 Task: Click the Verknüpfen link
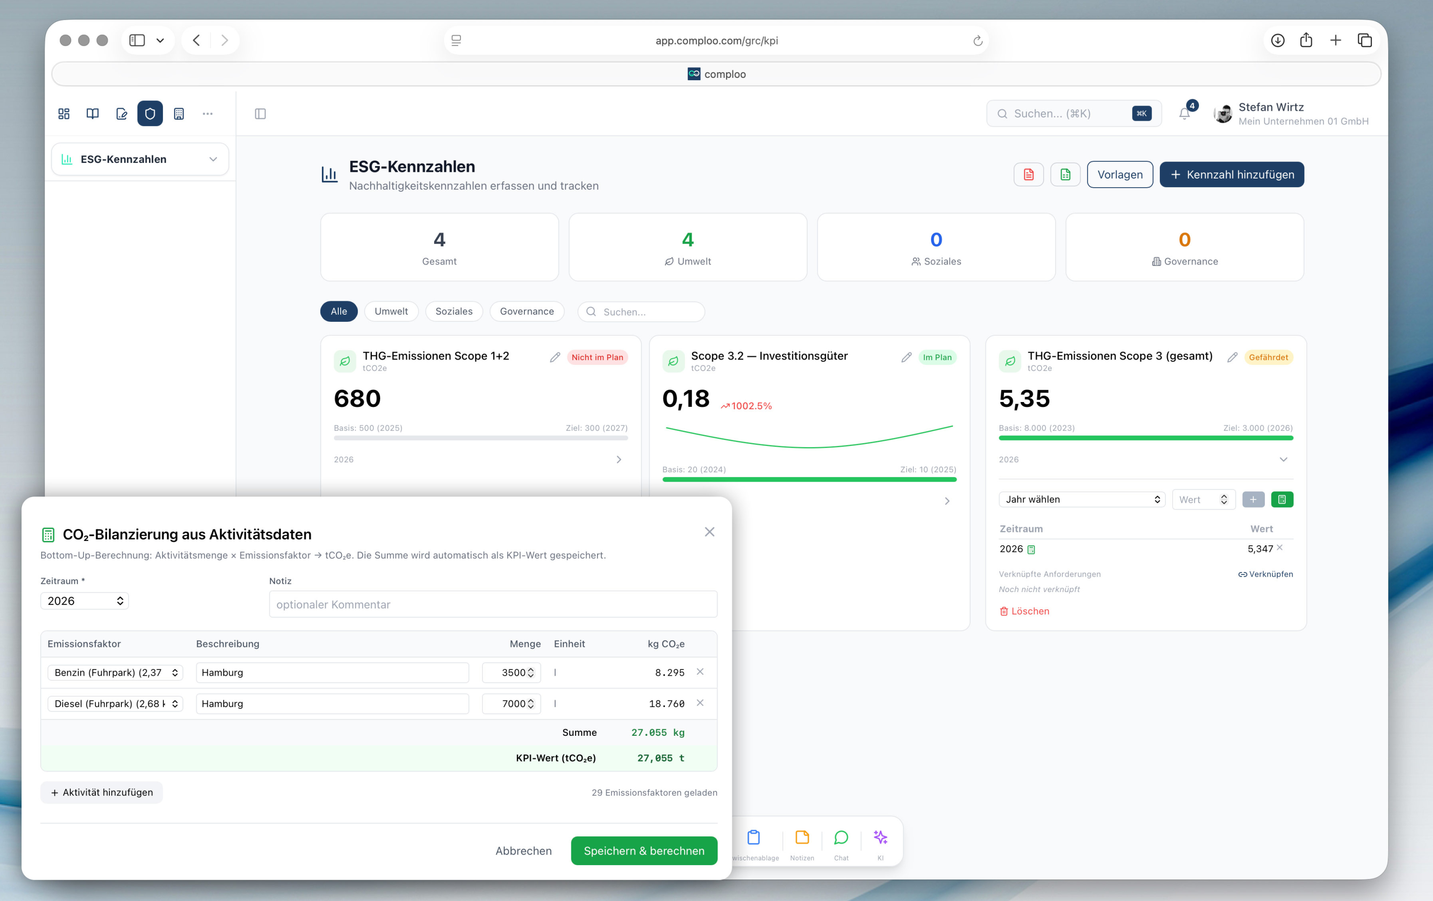click(1265, 574)
